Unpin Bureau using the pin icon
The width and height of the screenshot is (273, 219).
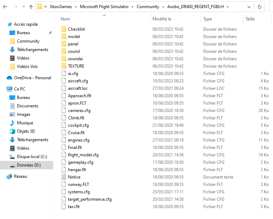pos(50,33)
